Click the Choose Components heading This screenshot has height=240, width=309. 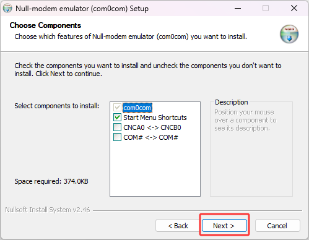point(45,25)
